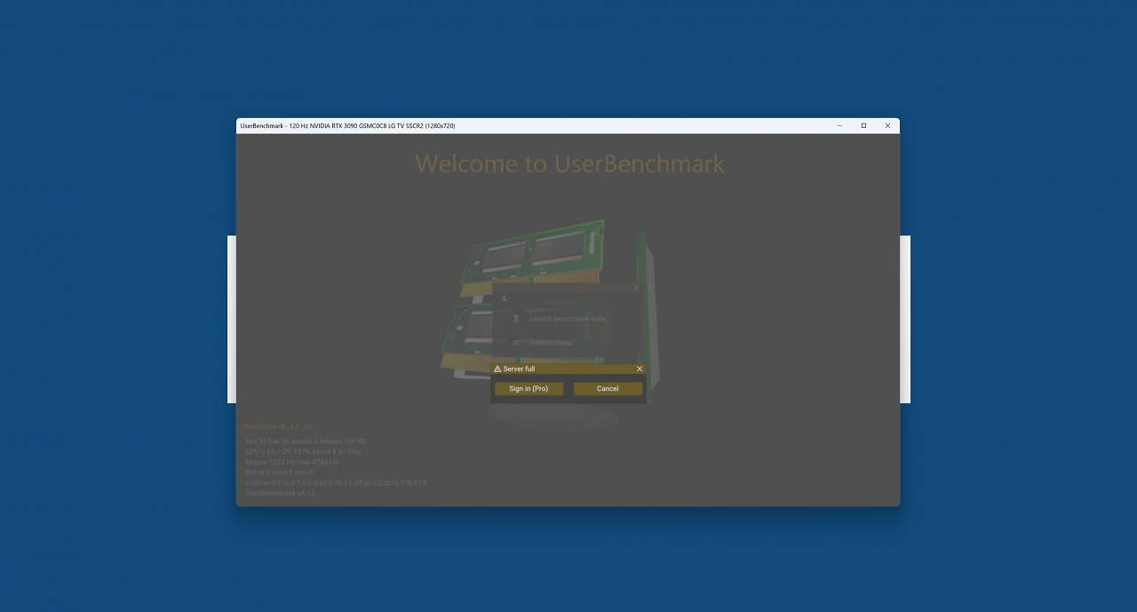The width and height of the screenshot is (1137, 612).
Task: Cancel the Server full dialog
Action: [x=608, y=388]
